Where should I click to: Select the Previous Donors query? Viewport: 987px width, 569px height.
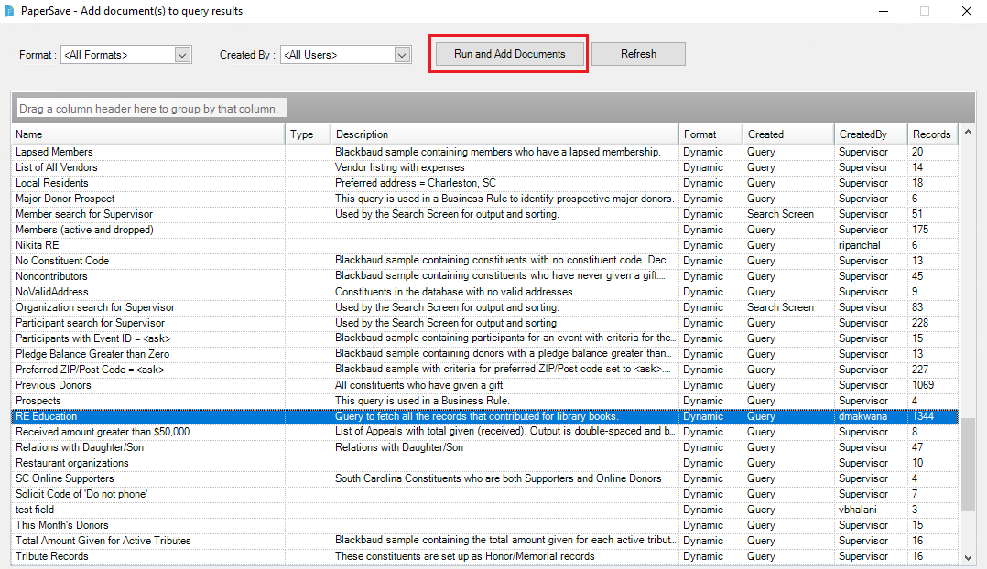53,385
